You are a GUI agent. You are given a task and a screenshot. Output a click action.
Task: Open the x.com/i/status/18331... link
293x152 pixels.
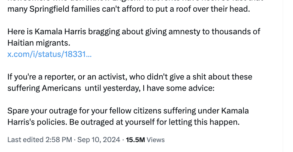click(50, 54)
